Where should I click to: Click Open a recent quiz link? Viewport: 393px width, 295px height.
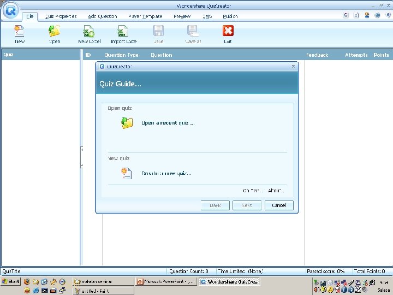[x=168, y=123]
